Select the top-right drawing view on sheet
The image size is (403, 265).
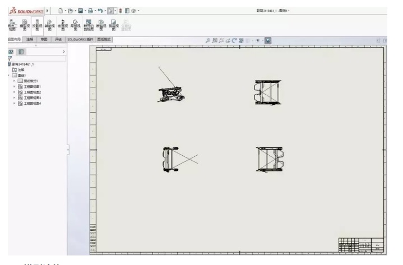(267, 92)
